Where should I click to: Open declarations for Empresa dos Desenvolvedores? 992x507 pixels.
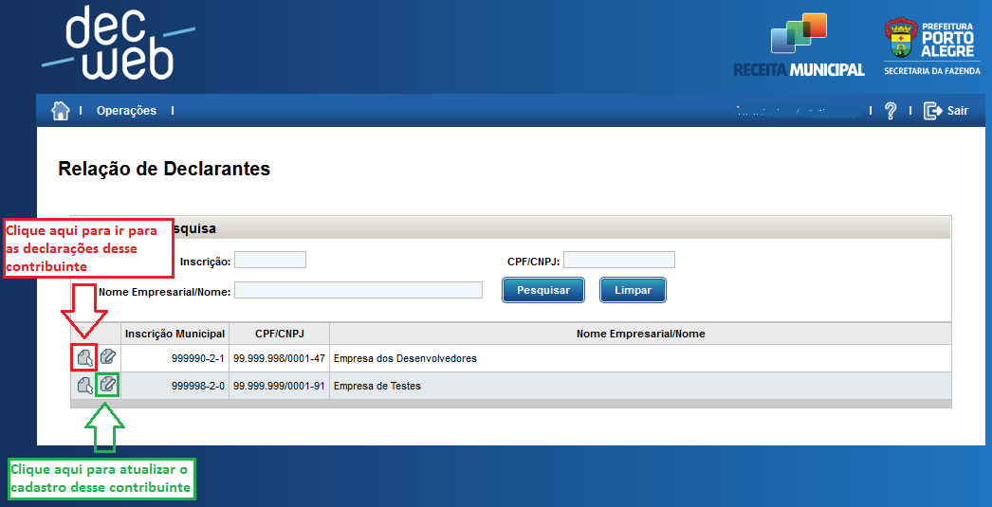point(85,358)
